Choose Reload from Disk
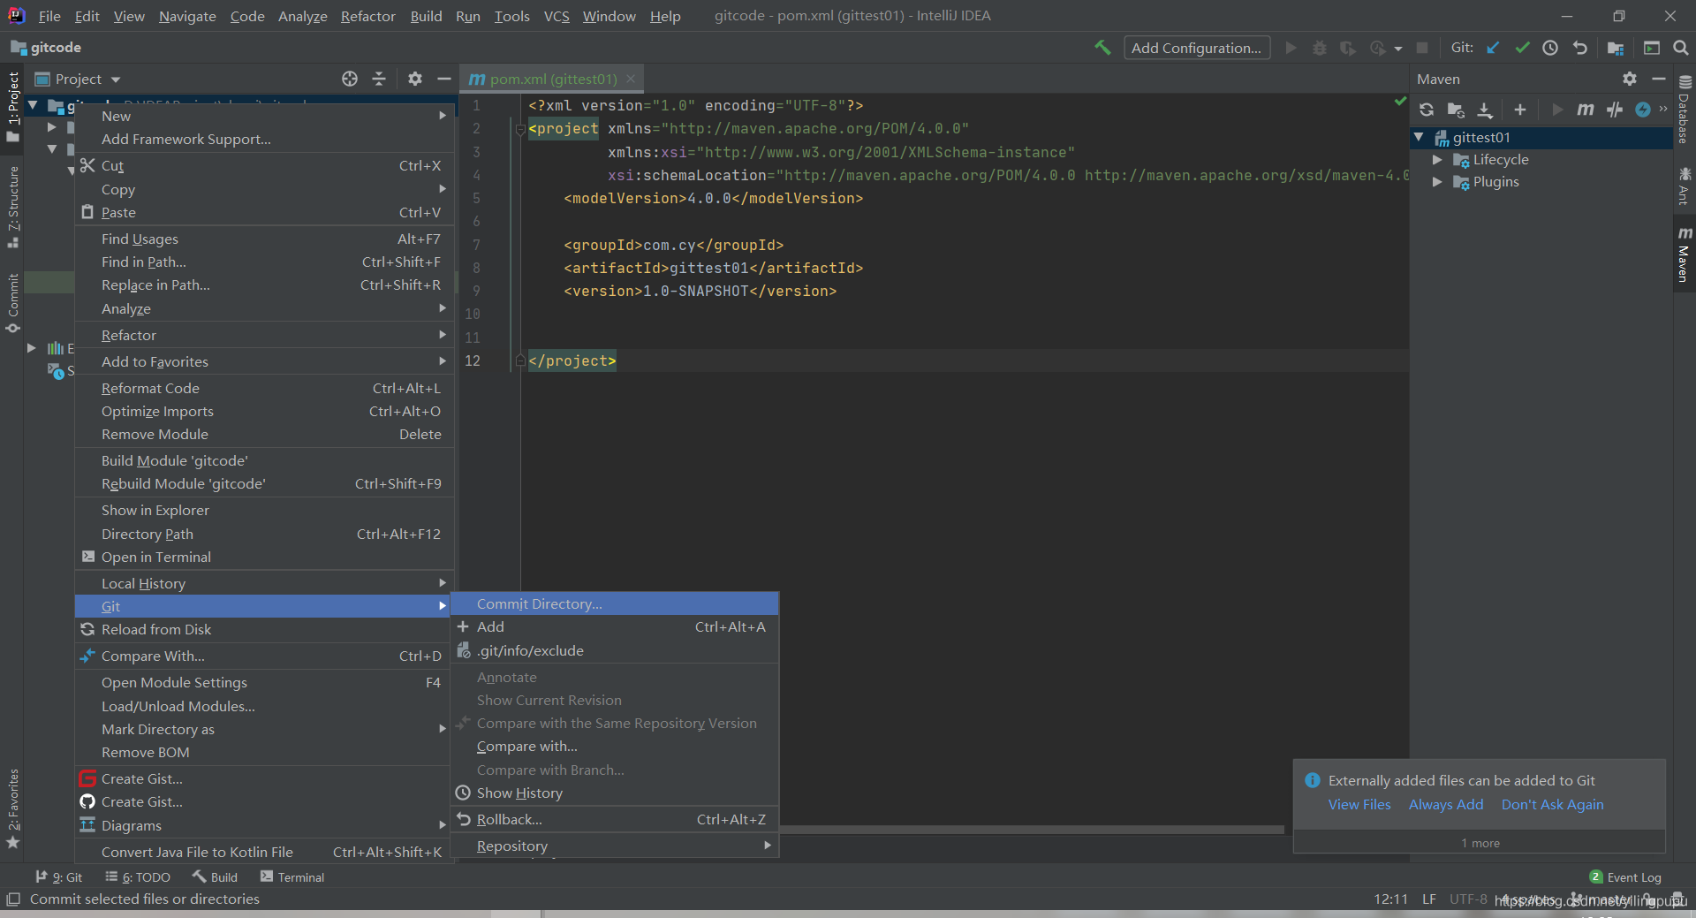 pyautogui.click(x=264, y=629)
